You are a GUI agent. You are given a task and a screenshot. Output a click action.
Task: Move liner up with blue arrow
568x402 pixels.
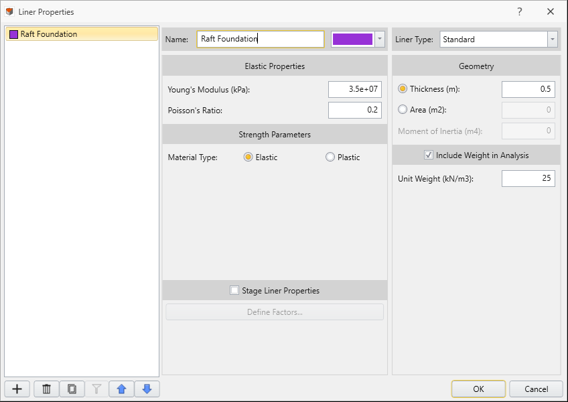(121, 389)
